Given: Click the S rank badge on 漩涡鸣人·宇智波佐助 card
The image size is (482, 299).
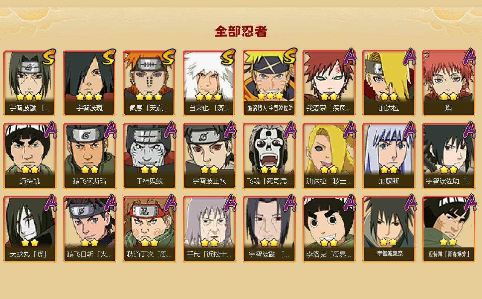Looking at the screenshot, I should (x=289, y=56).
